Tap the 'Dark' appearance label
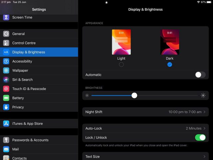 click(170, 58)
